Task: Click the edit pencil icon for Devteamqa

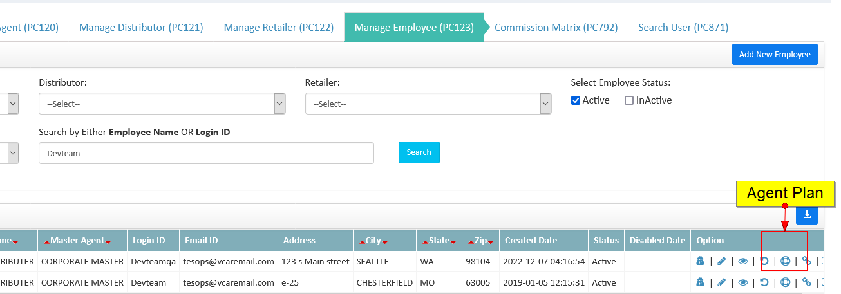Action: point(721,261)
